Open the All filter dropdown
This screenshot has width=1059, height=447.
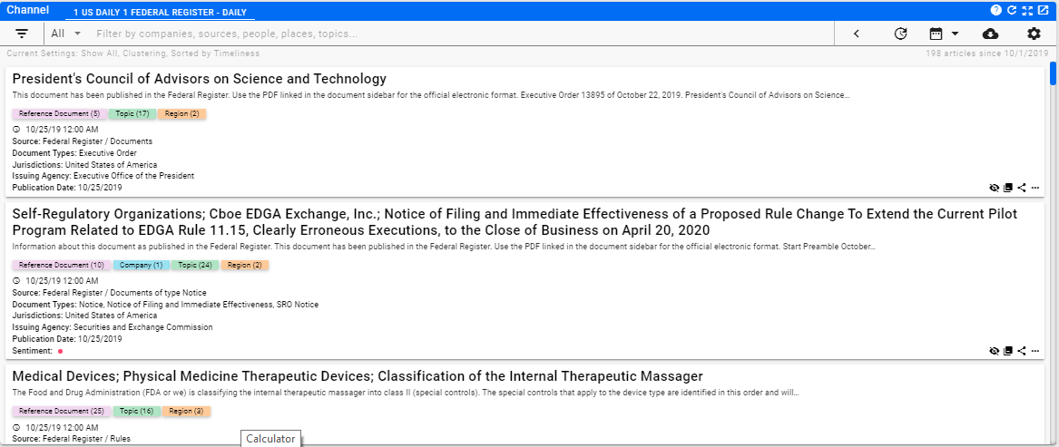click(x=65, y=33)
